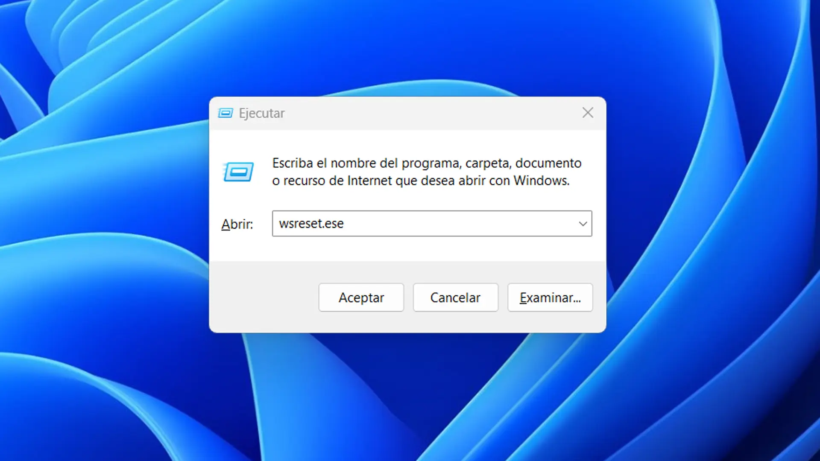
Task: Close the Ejecutar dialog with X
Action: [588, 113]
